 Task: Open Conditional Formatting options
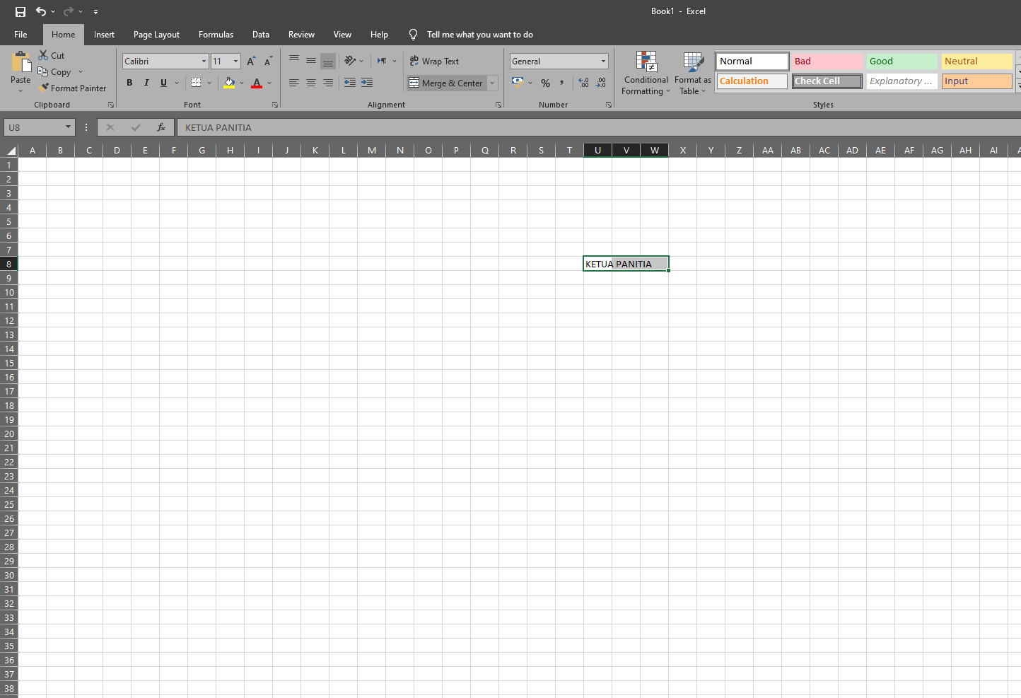tap(646, 73)
